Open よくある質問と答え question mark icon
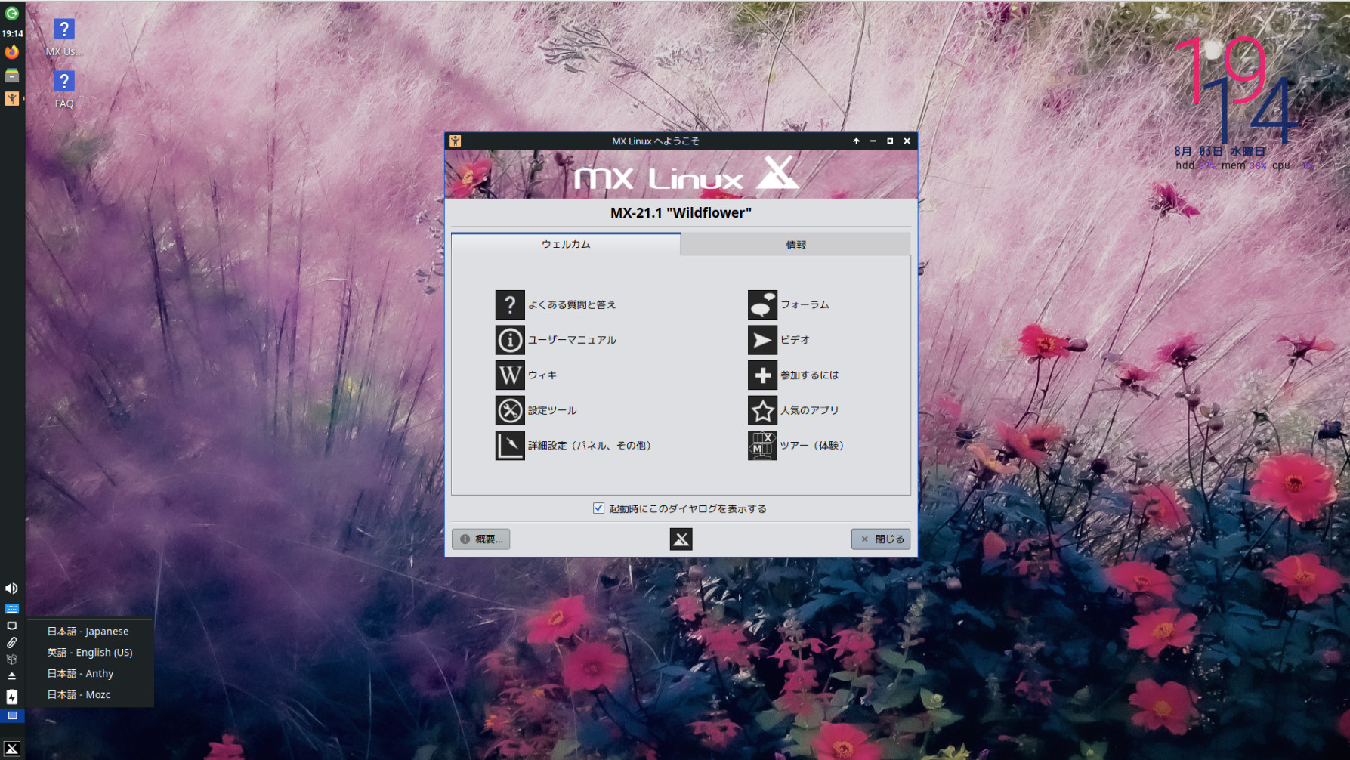Screen dimensions: 1350x760 [510, 304]
